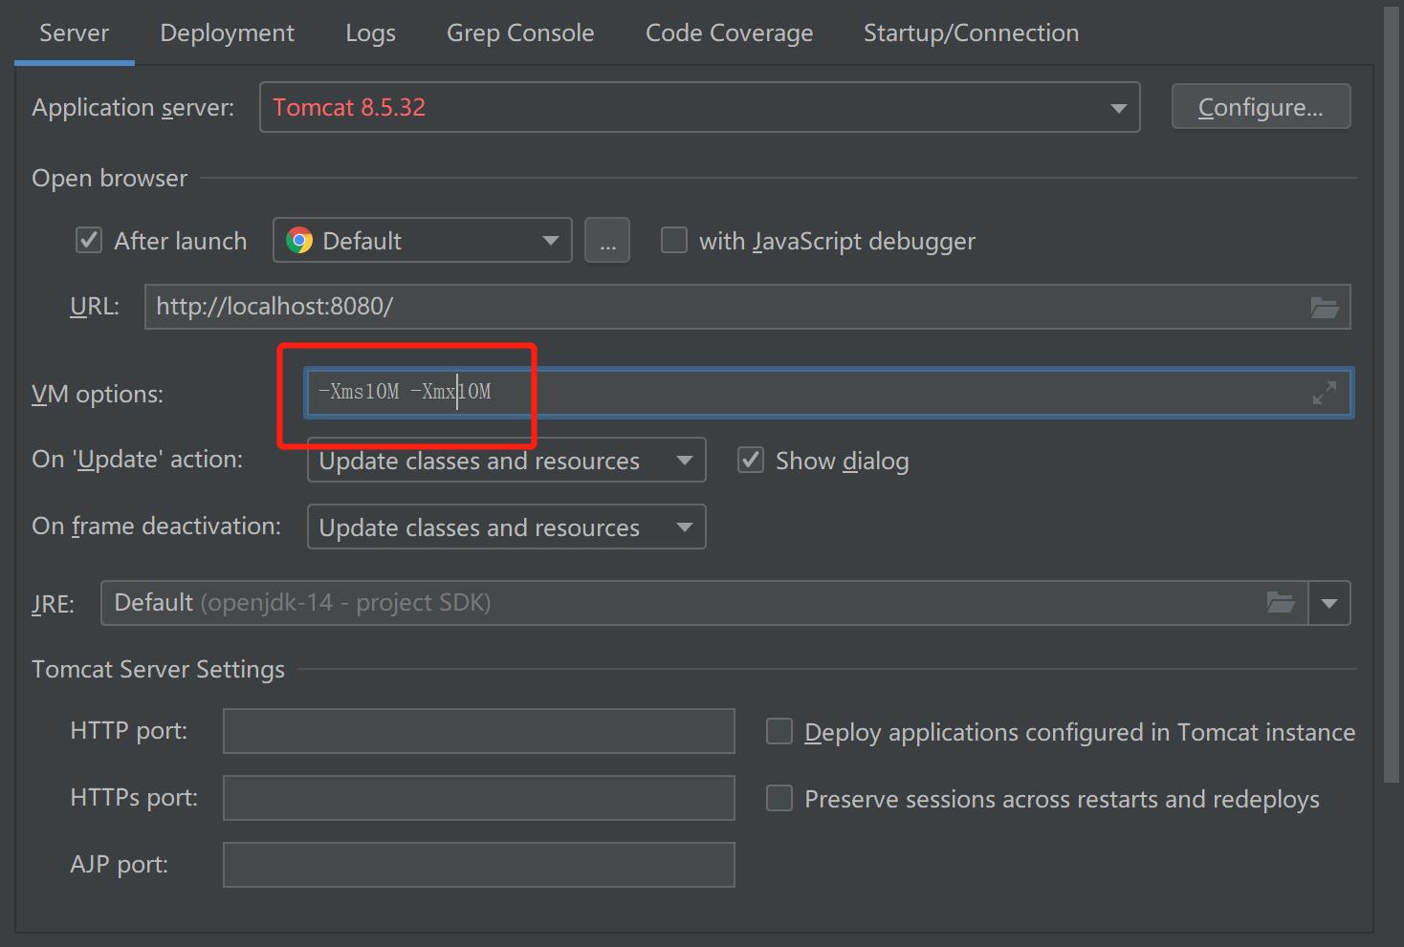This screenshot has width=1404, height=947.
Task: Enable Preserve sessions across restarts and redeploys
Action: point(779,799)
